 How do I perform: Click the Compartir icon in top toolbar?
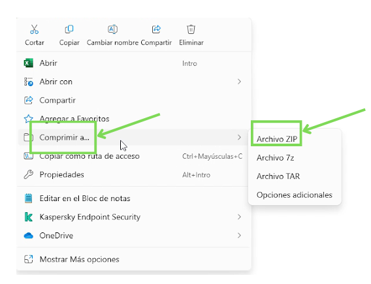[x=156, y=29]
